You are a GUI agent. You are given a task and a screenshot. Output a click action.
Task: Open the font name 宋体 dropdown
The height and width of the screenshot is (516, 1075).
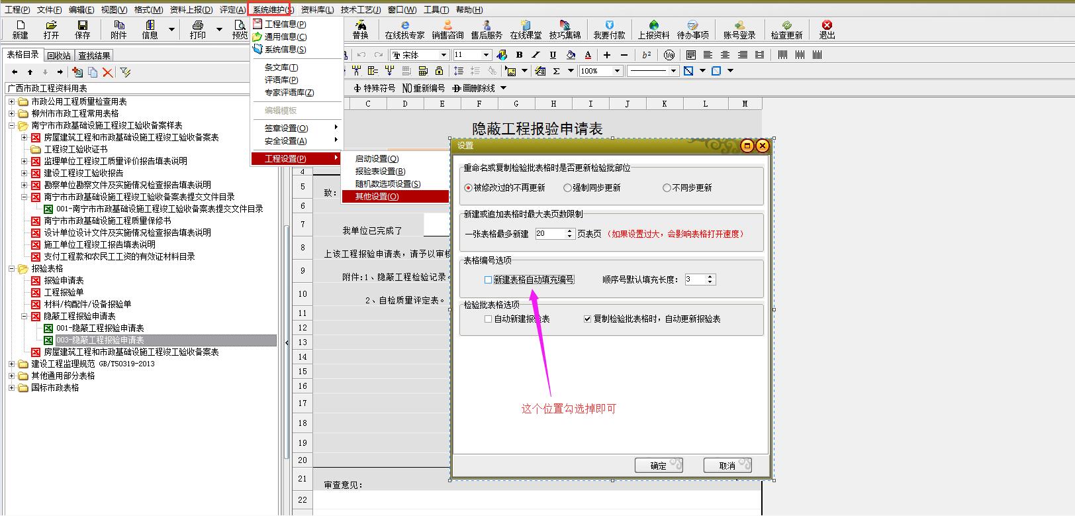click(x=443, y=55)
